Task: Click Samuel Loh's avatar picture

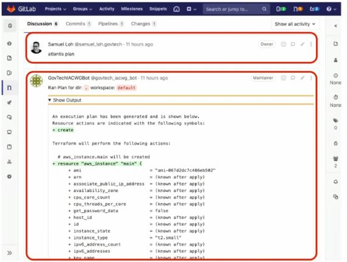Action: [36, 47]
